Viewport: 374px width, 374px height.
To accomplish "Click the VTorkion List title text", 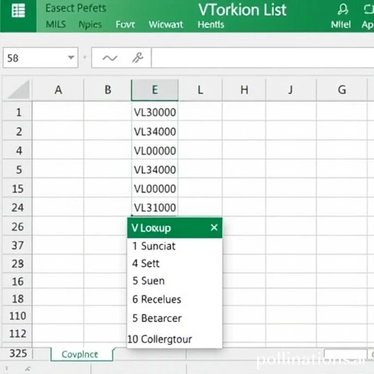I will point(242,10).
